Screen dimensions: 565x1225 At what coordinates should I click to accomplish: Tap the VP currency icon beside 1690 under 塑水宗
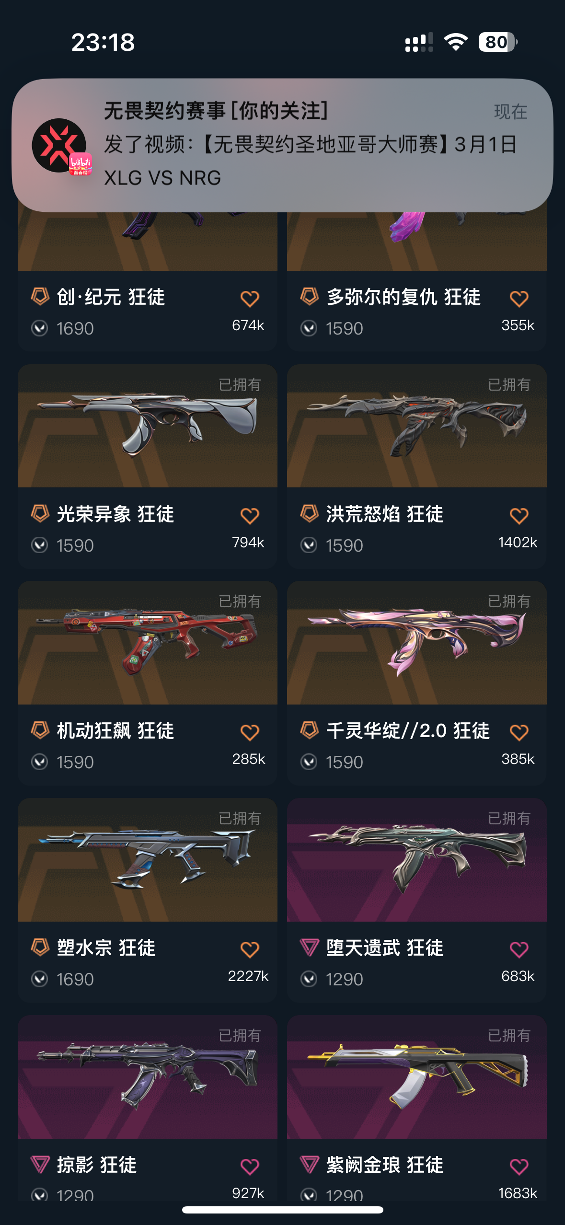(x=39, y=979)
